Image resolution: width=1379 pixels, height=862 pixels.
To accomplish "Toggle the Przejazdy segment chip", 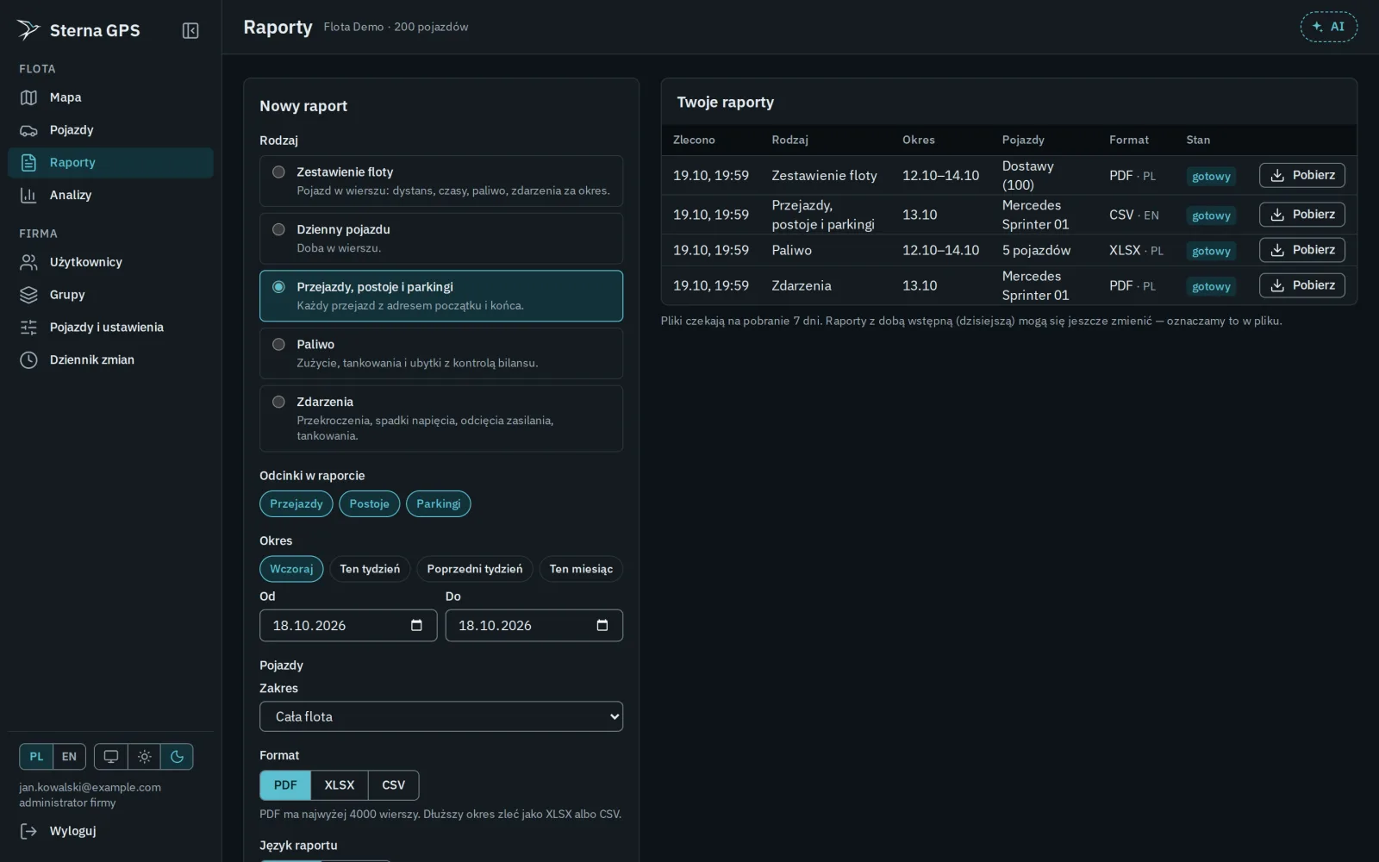I will pyautogui.click(x=296, y=503).
